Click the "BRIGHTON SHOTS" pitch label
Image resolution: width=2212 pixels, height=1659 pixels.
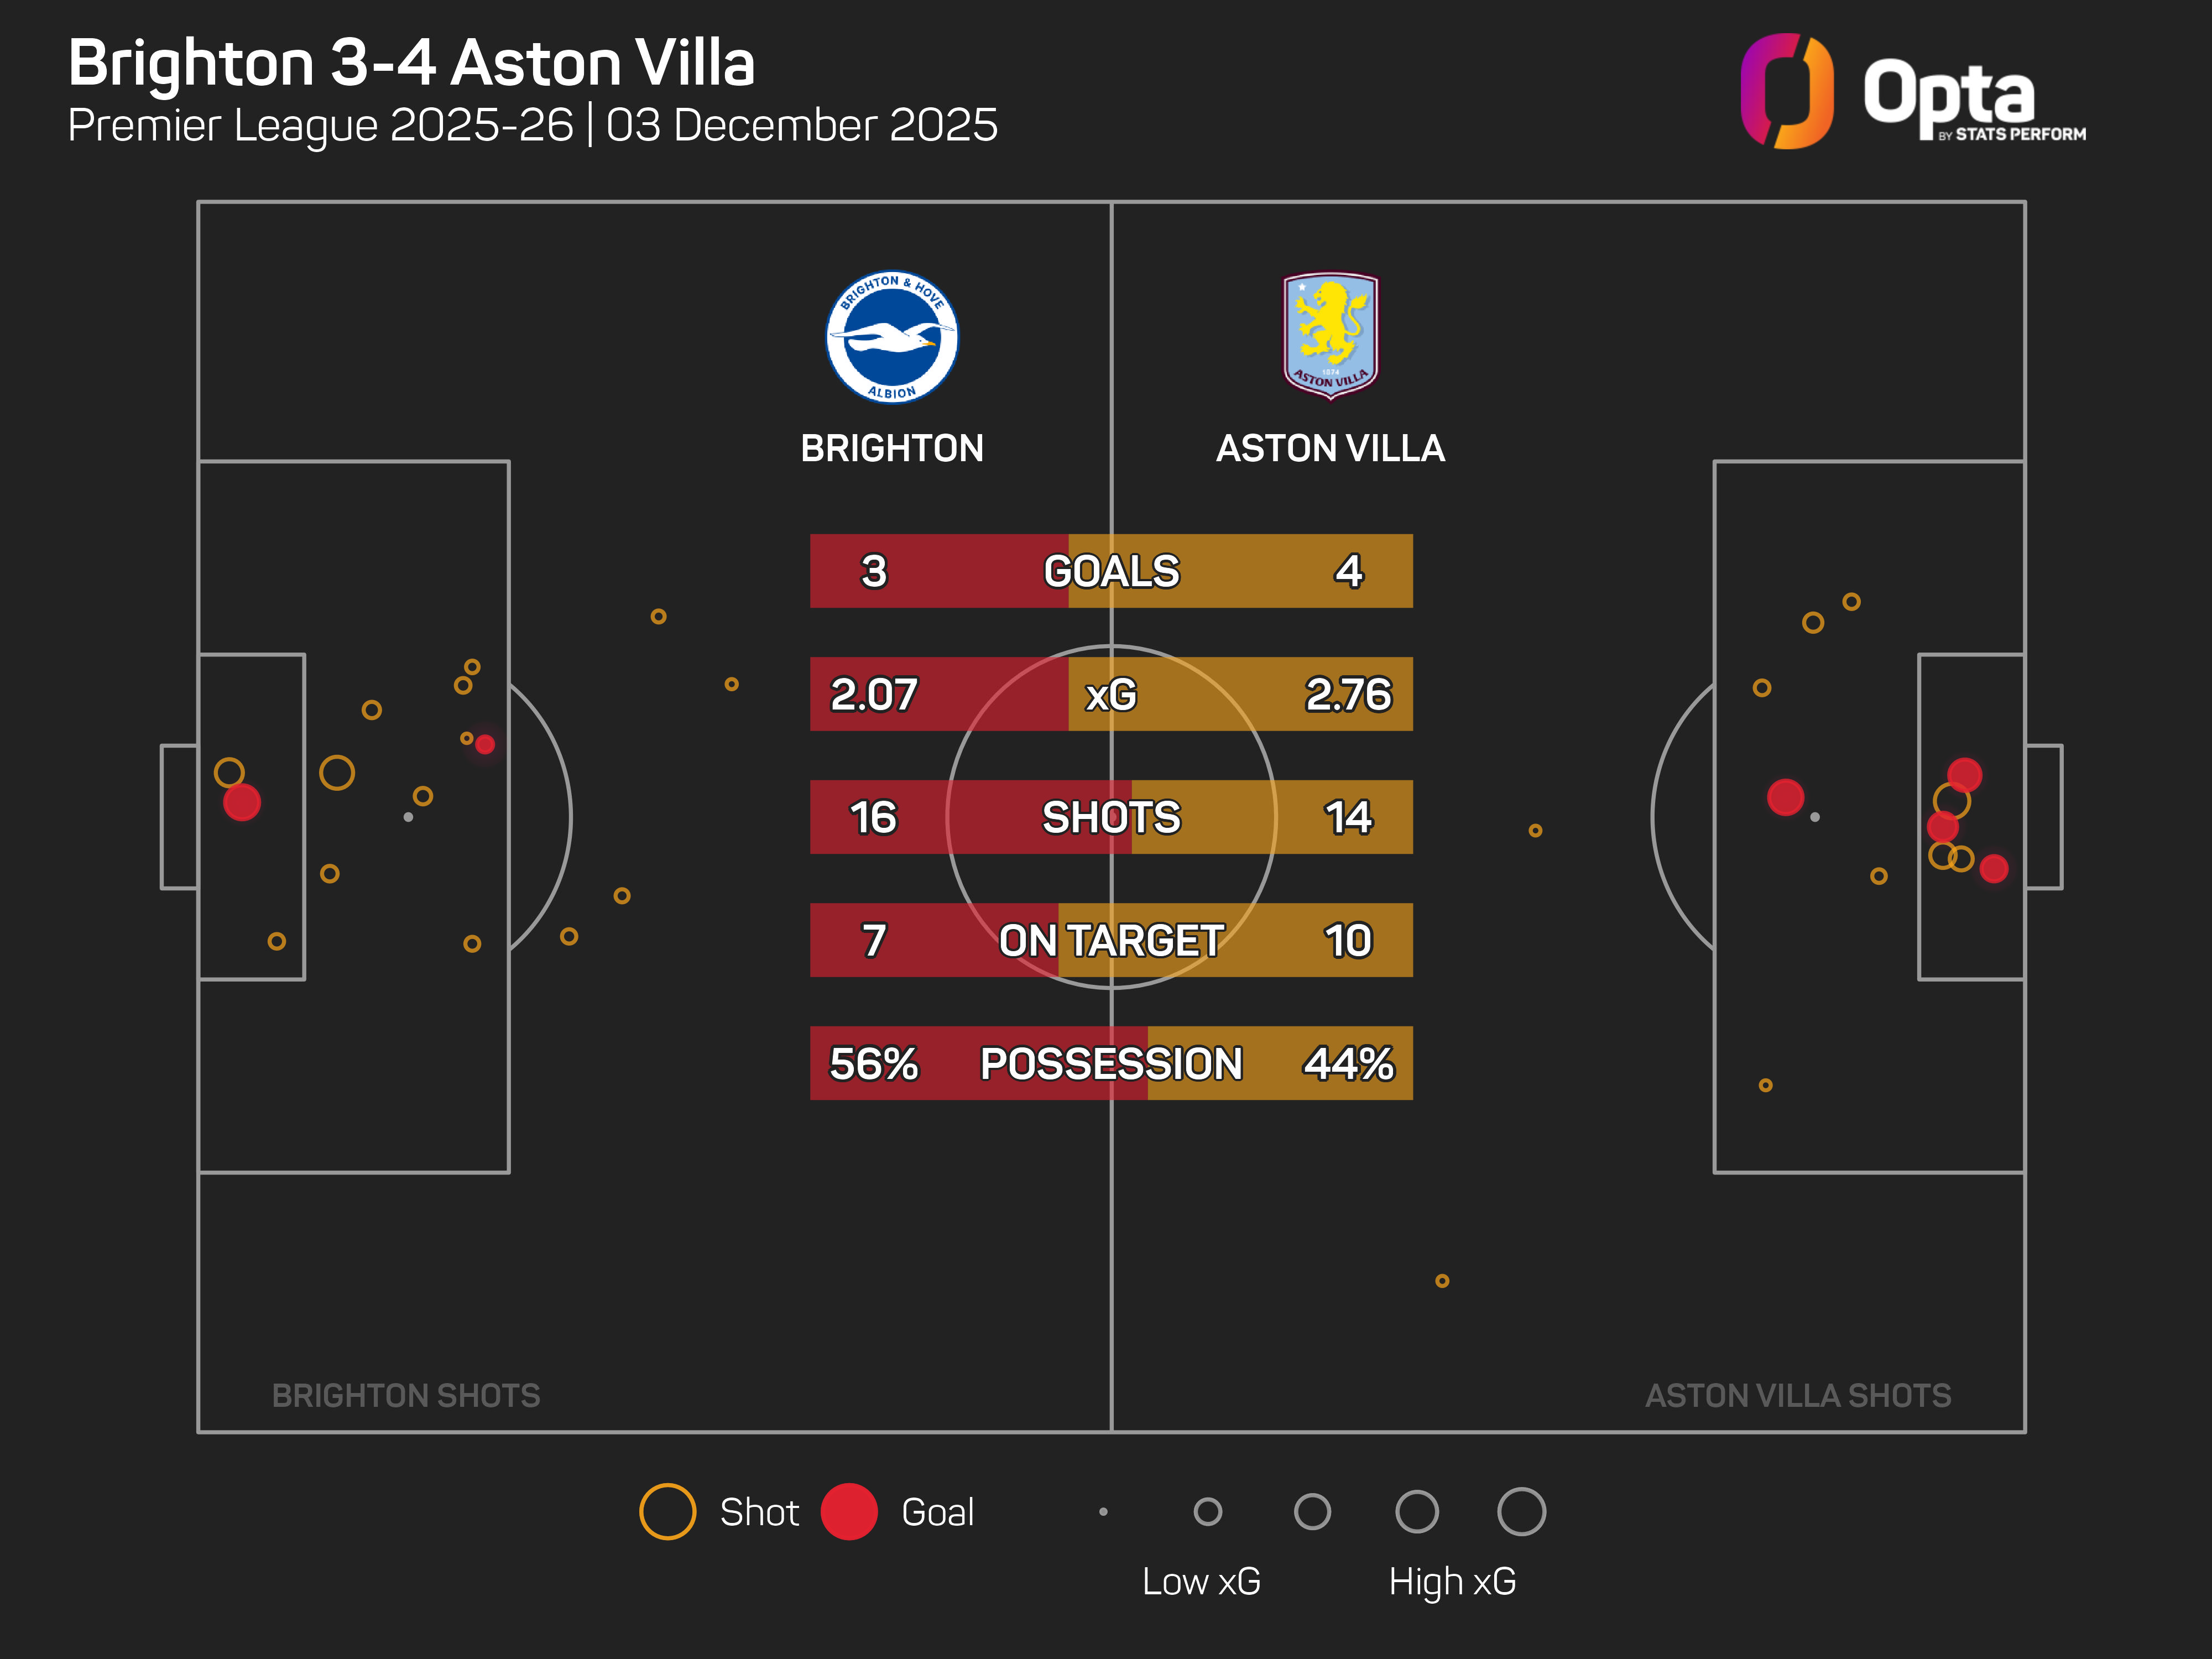[406, 1395]
